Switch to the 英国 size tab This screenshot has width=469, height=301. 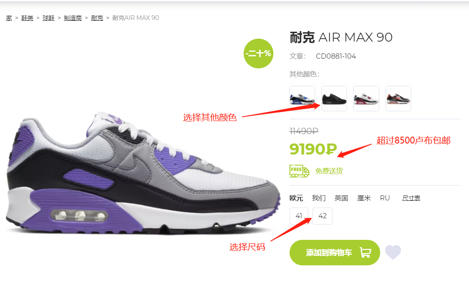coord(341,198)
